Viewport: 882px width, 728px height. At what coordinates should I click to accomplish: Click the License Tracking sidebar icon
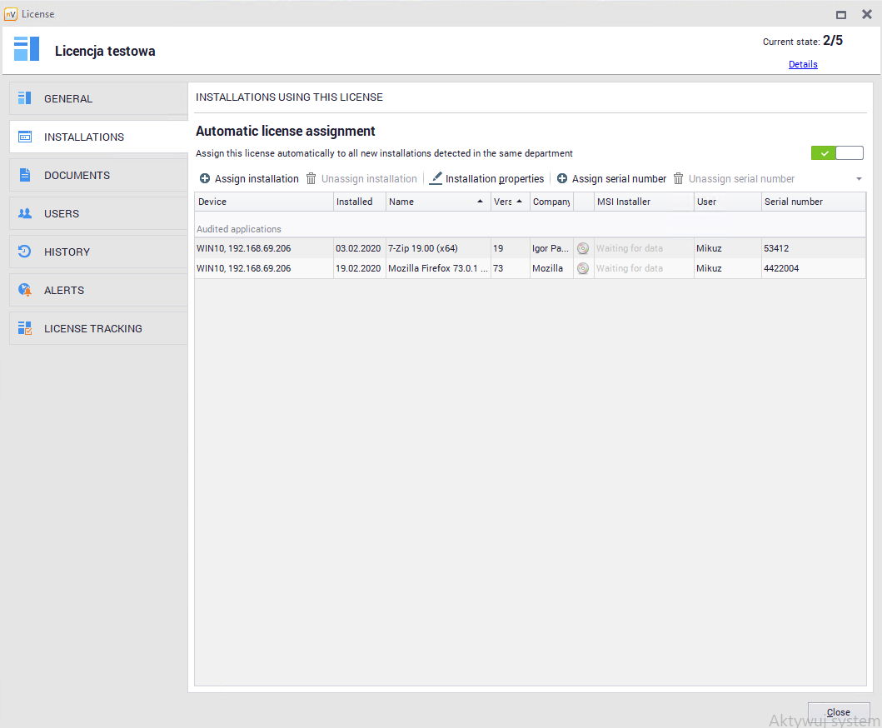coord(25,328)
